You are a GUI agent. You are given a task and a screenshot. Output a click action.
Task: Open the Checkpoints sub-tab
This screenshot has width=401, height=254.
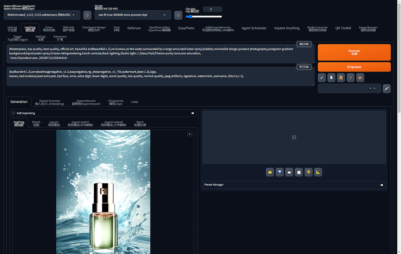[x=116, y=102]
